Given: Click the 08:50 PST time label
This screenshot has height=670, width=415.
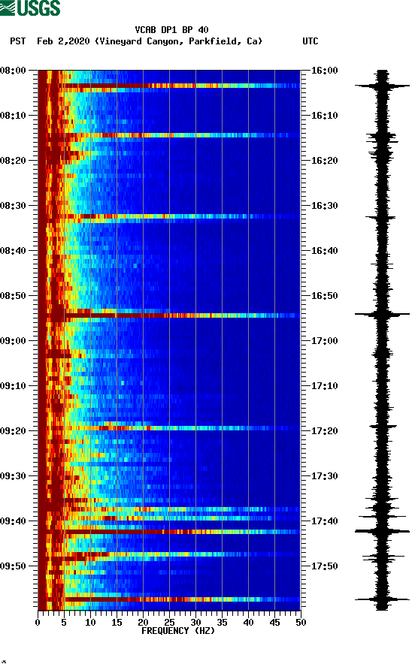Looking at the screenshot, I should [13, 296].
